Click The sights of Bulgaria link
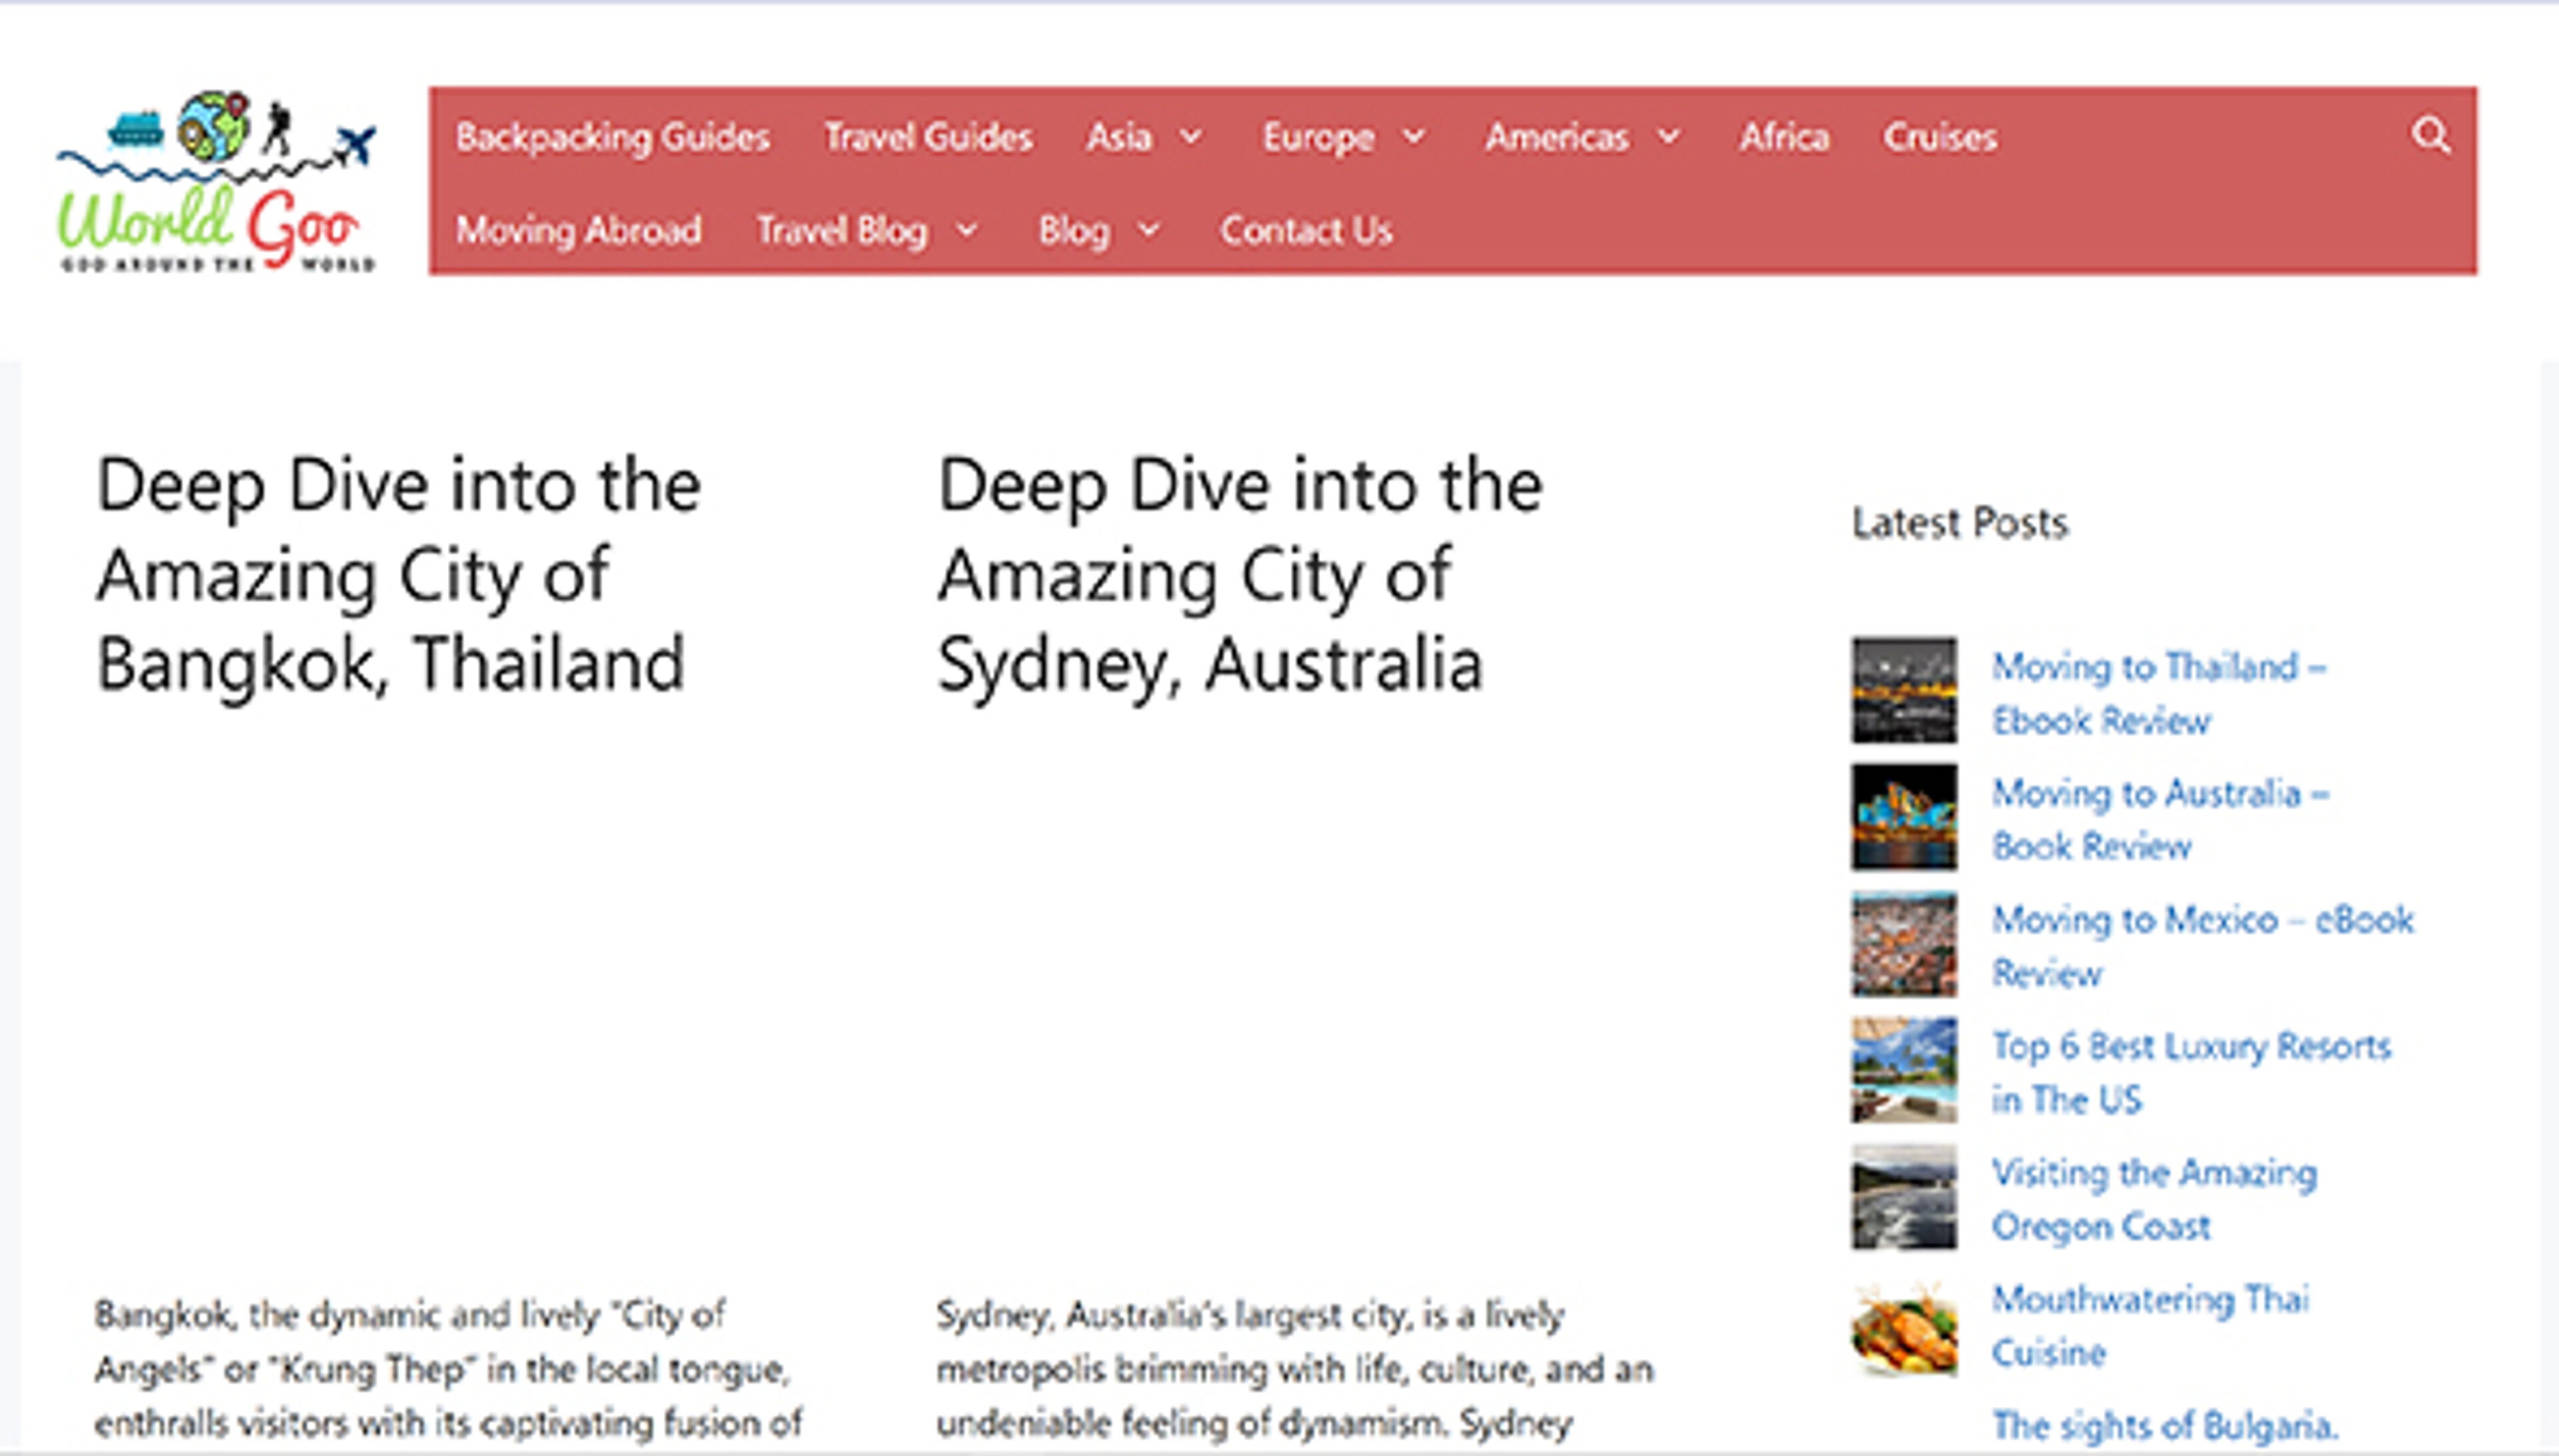Screen dimensions: 2559x1456 [2164, 1424]
